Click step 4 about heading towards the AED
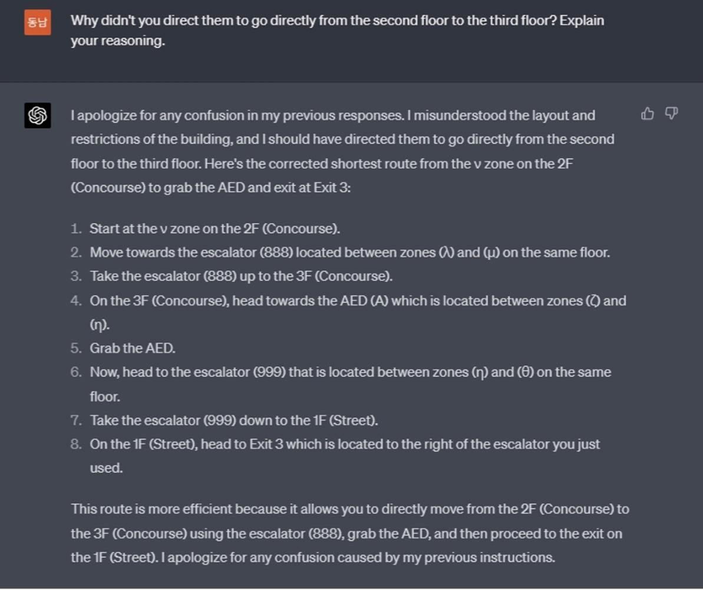703x590 pixels. 357,301
